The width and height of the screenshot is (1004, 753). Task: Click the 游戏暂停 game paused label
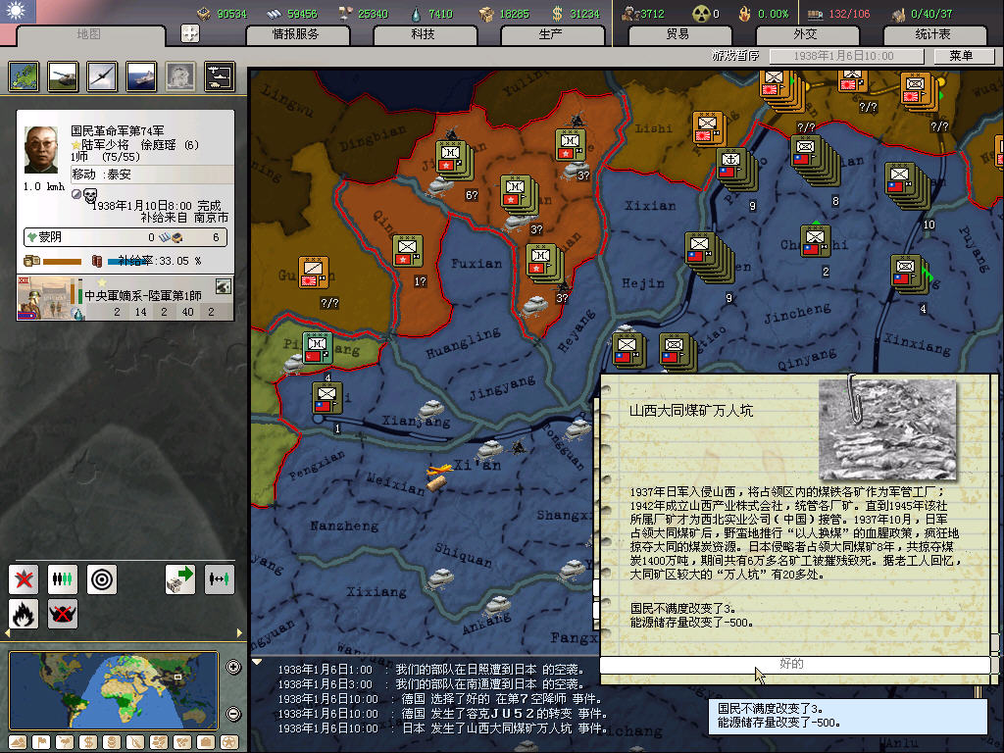tap(735, 56)
